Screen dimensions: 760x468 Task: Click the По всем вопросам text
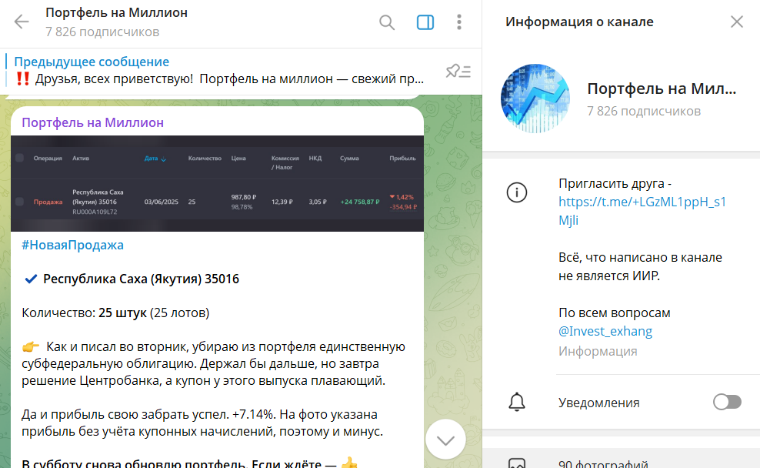point(614,313)
